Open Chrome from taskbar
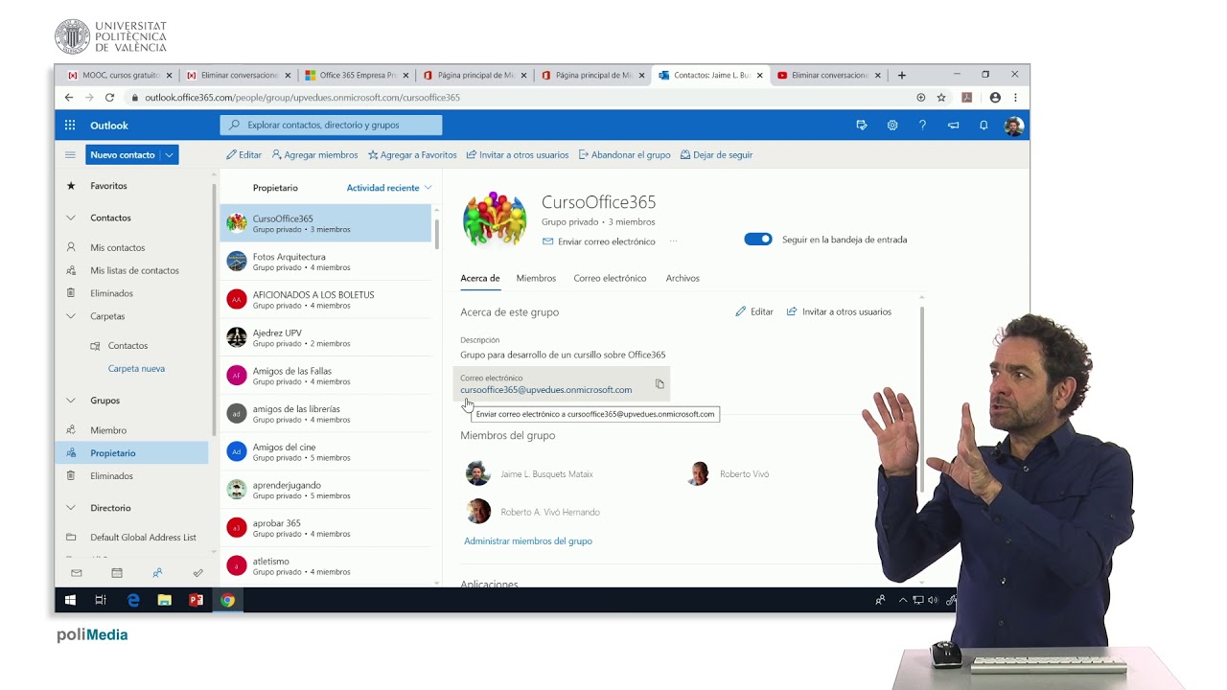This screenshot has width=1227, height=690. [227, 601]
